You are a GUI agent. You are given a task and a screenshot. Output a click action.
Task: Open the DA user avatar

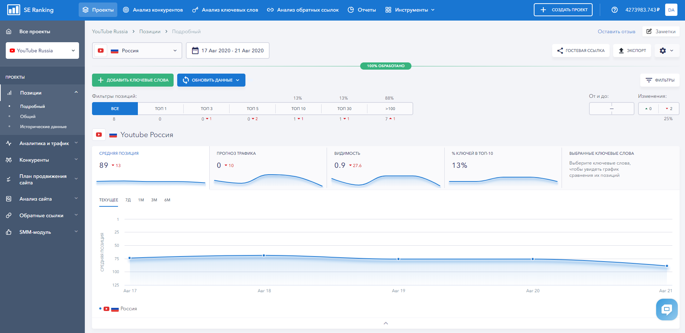tap(671, 10)
